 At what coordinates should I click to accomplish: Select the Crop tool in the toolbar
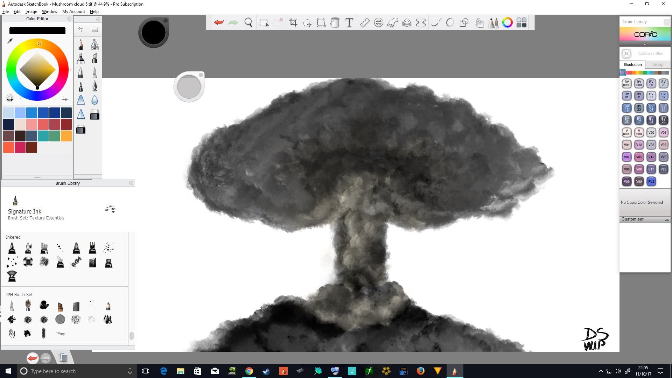(293, 22)
